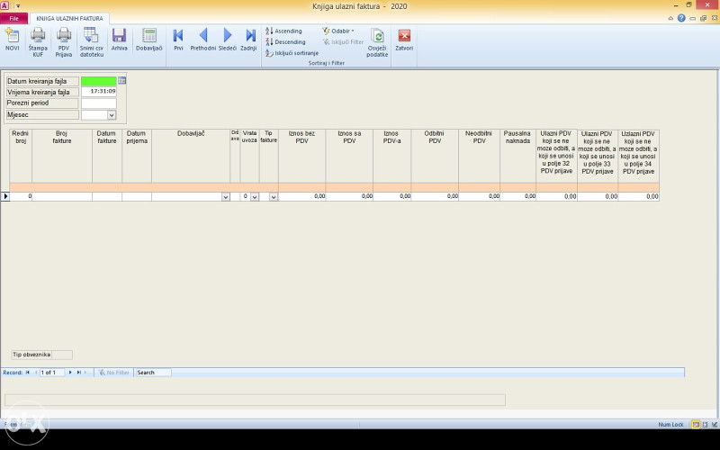This screenshot has width=720, height=450.
Task: Turn off sorting with Isključi sortiranje
Action: click(292, 53)
